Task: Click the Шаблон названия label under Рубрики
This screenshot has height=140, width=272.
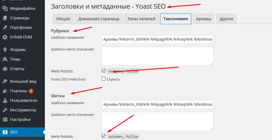Action: (x=68, y=38)
